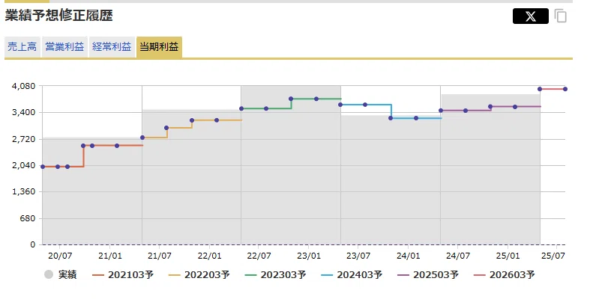Select the 当期利益 tab

coord(159,47)
